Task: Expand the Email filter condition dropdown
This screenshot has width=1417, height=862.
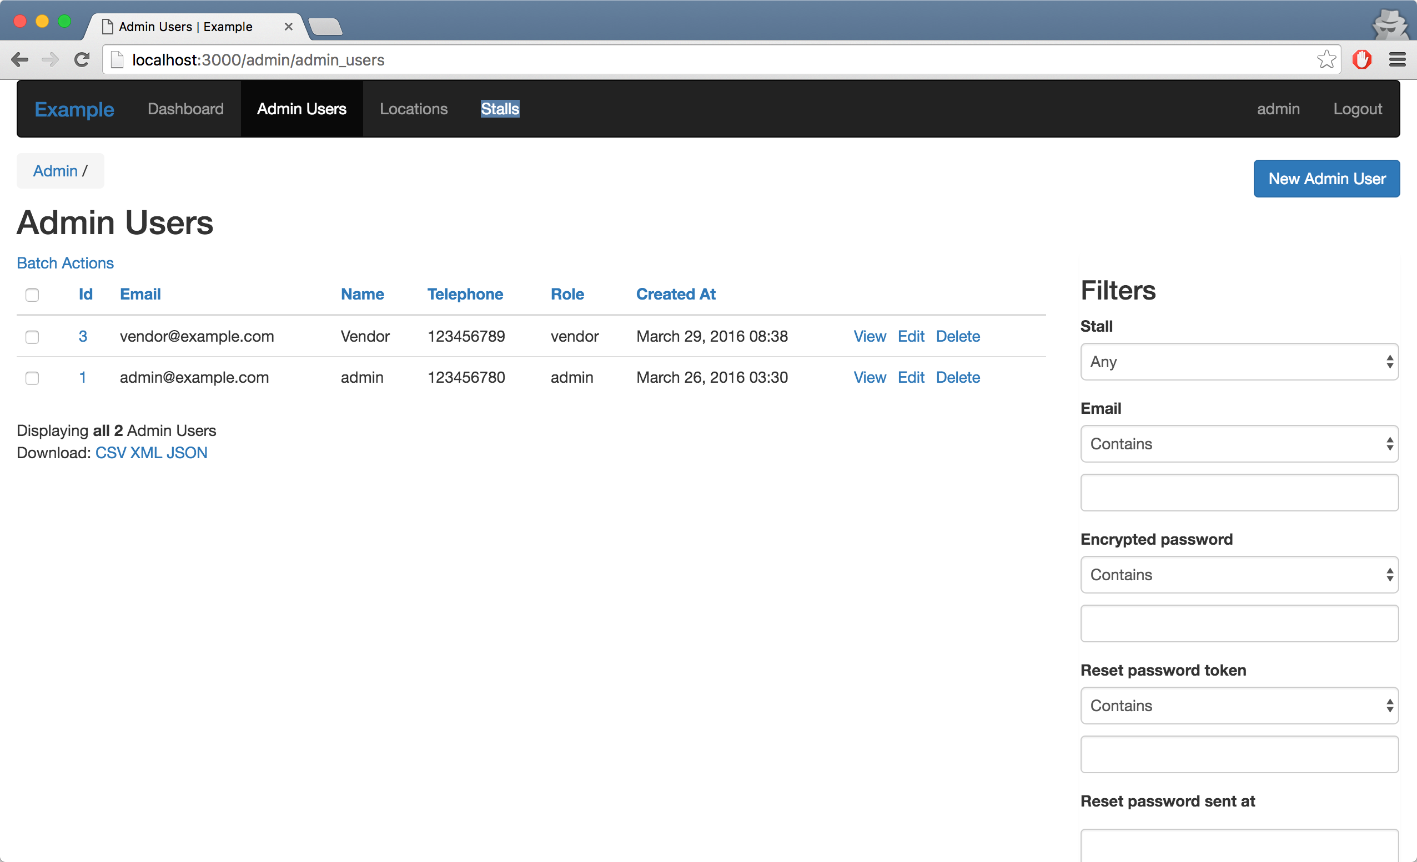Action: tap(1240, 444)
